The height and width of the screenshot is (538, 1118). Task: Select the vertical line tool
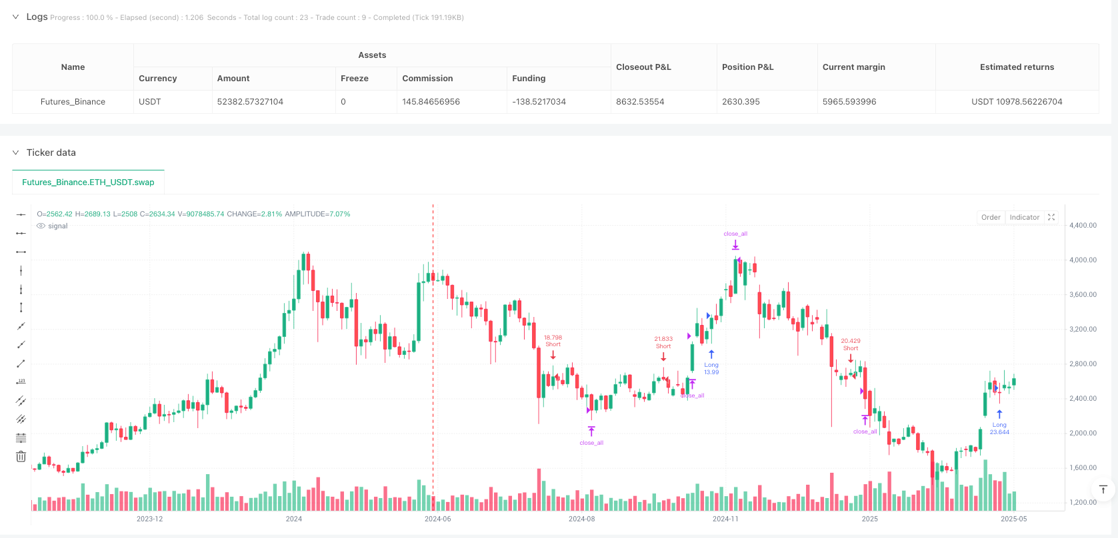(21, 270)
